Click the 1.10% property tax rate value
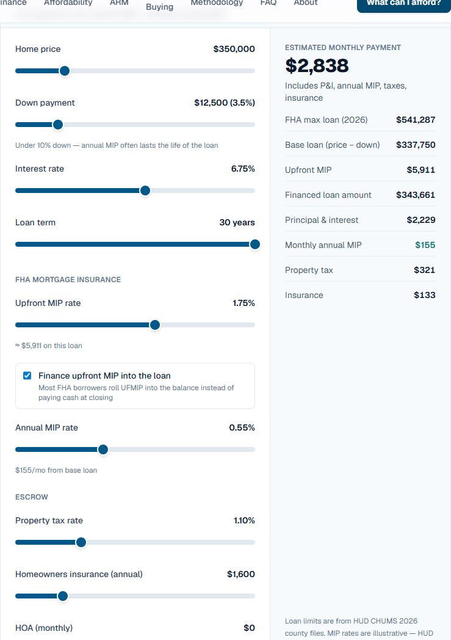This screenshot has width=451, height=640. pyautogui.click(x=244, y=521)
